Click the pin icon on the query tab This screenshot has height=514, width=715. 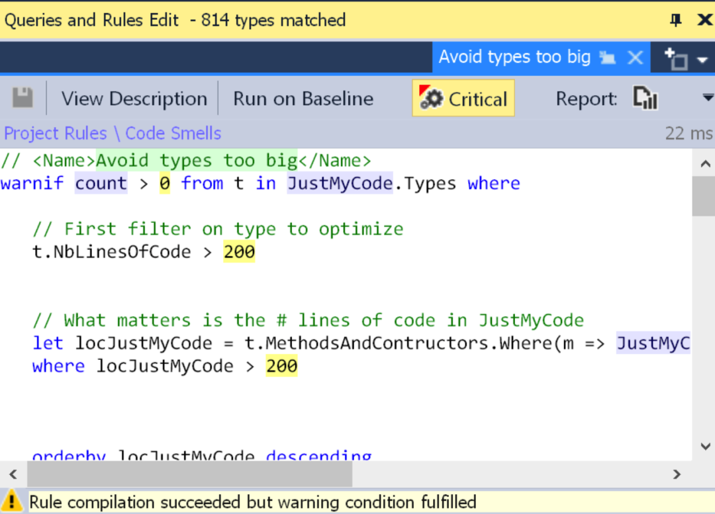click(x=607, y=58)
